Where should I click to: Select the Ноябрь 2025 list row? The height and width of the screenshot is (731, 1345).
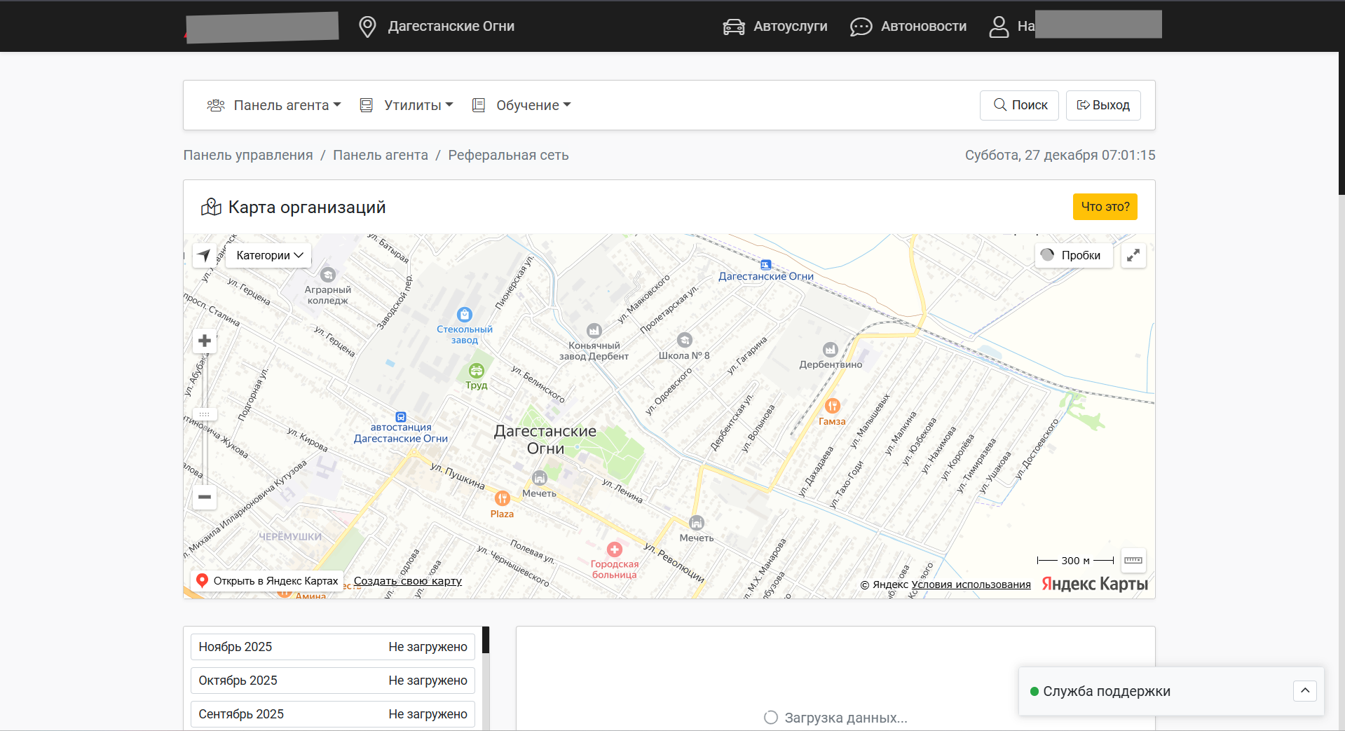(332, 647)
